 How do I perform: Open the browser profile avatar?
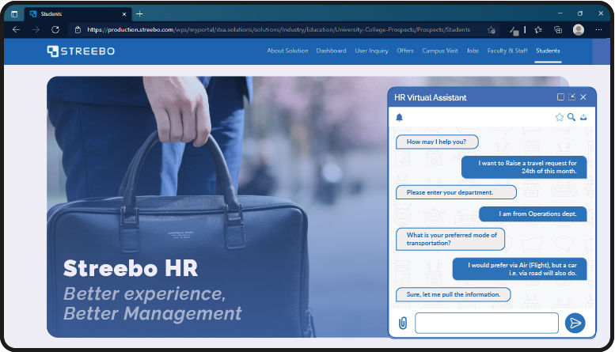578,30
